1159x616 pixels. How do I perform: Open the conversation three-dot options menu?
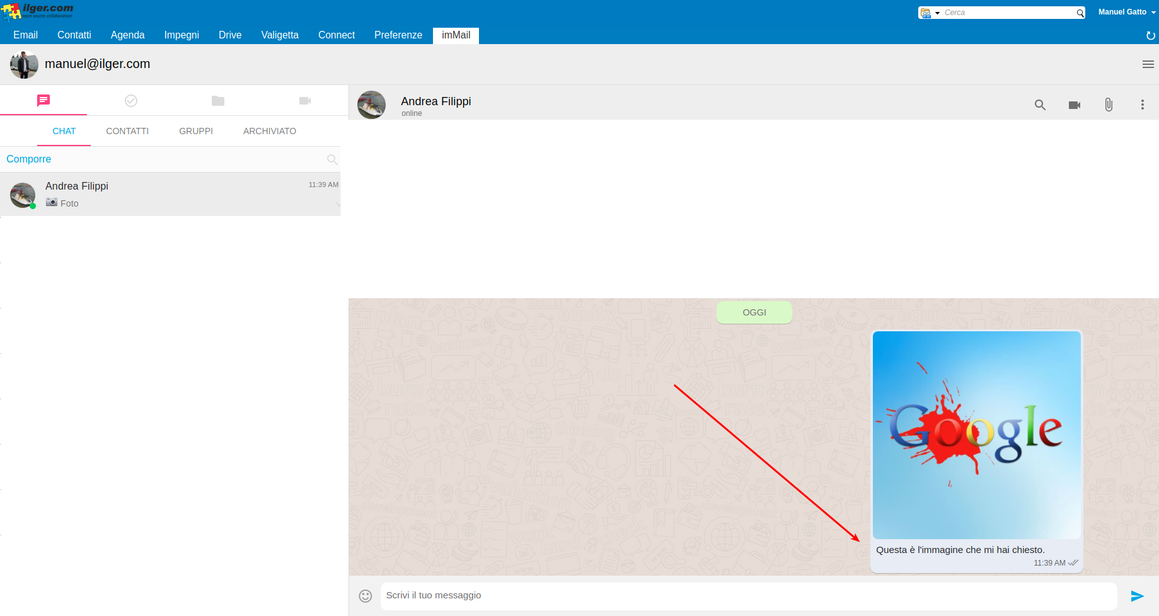click(1142, 105)
